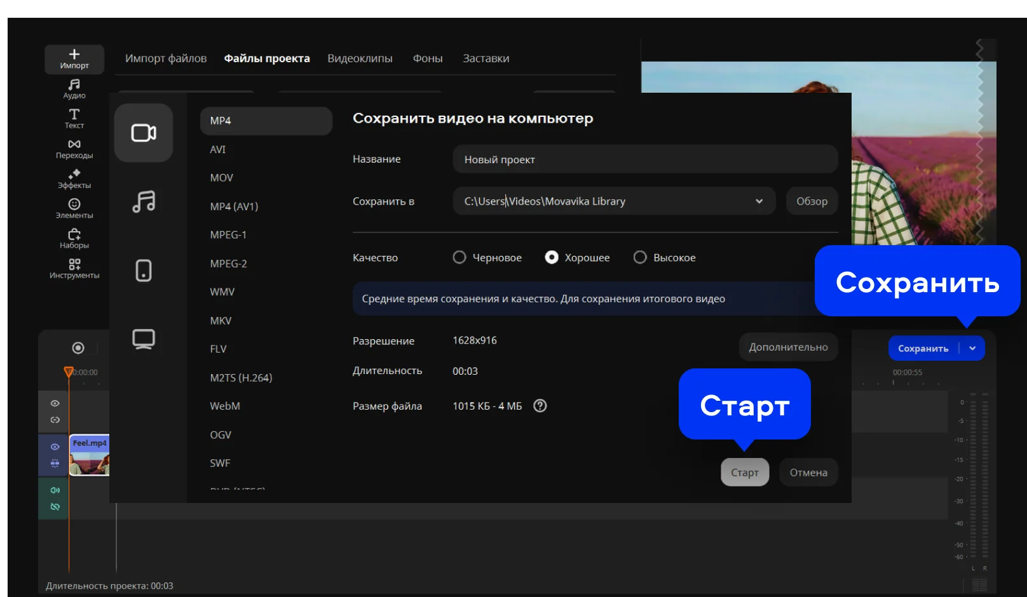Open the Transitions panel
Viewport: 1027px width, 597px height.
(x=74, y=149)
